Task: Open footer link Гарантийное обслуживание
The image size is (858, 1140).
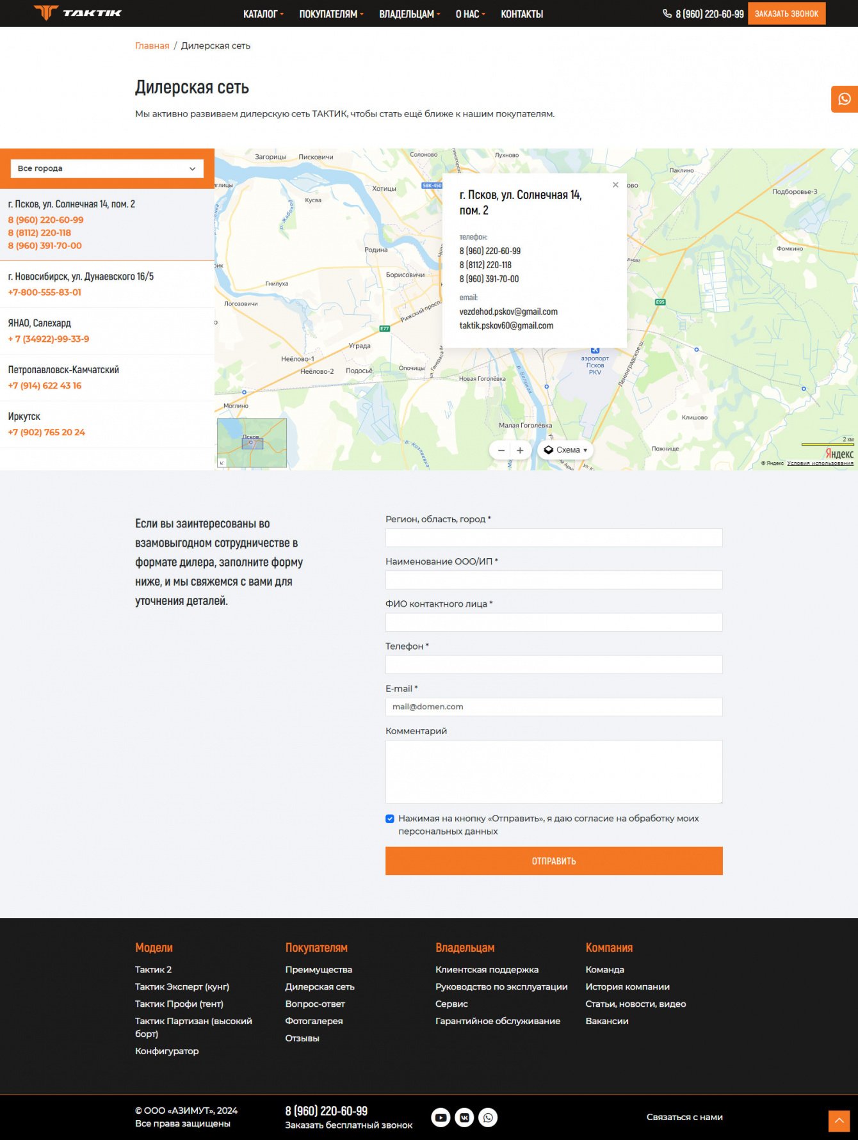Action: (498, 1022)
